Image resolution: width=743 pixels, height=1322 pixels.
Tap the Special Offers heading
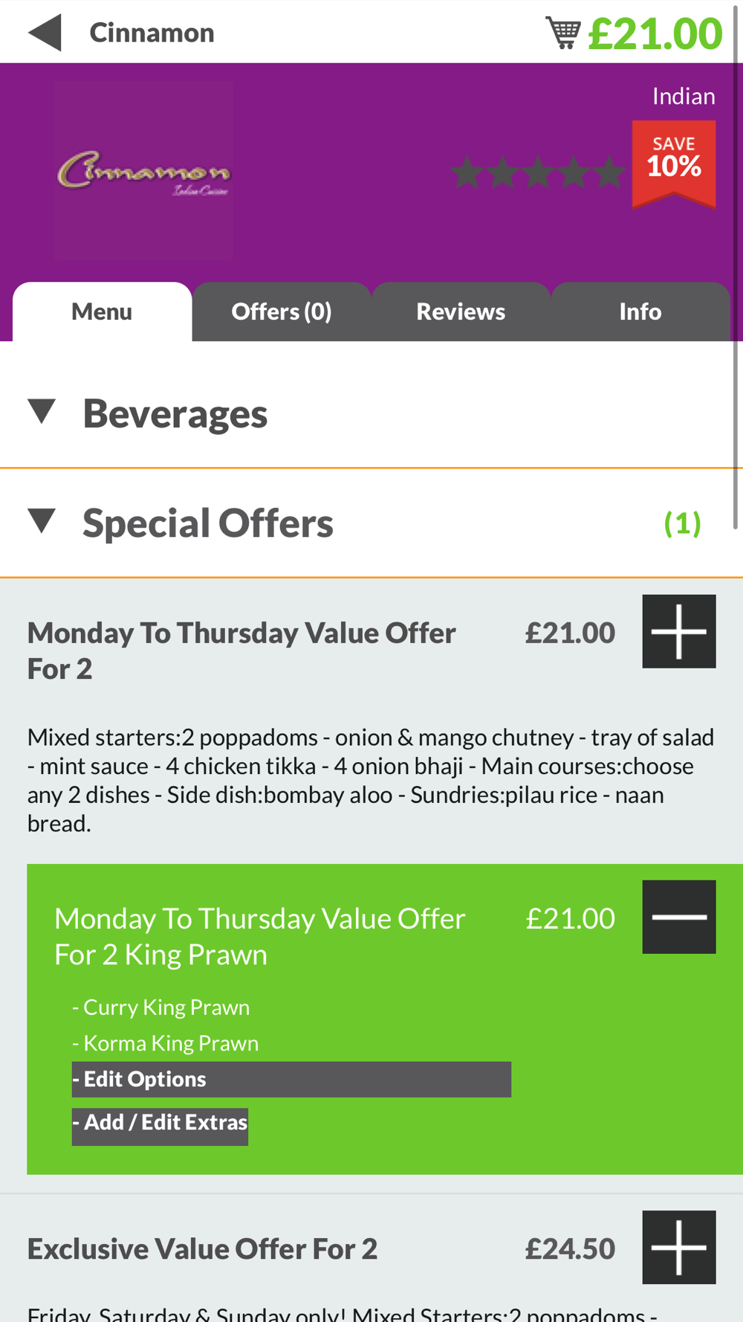pos(208,523)
